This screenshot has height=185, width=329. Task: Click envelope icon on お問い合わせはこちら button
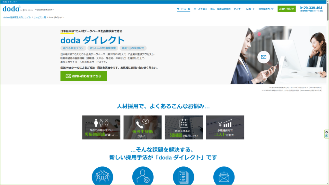pos(68,76)
